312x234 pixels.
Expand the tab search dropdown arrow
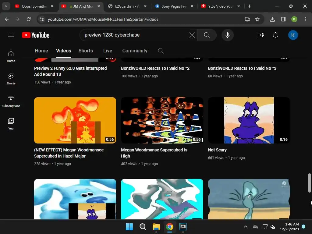pos(6,6)
